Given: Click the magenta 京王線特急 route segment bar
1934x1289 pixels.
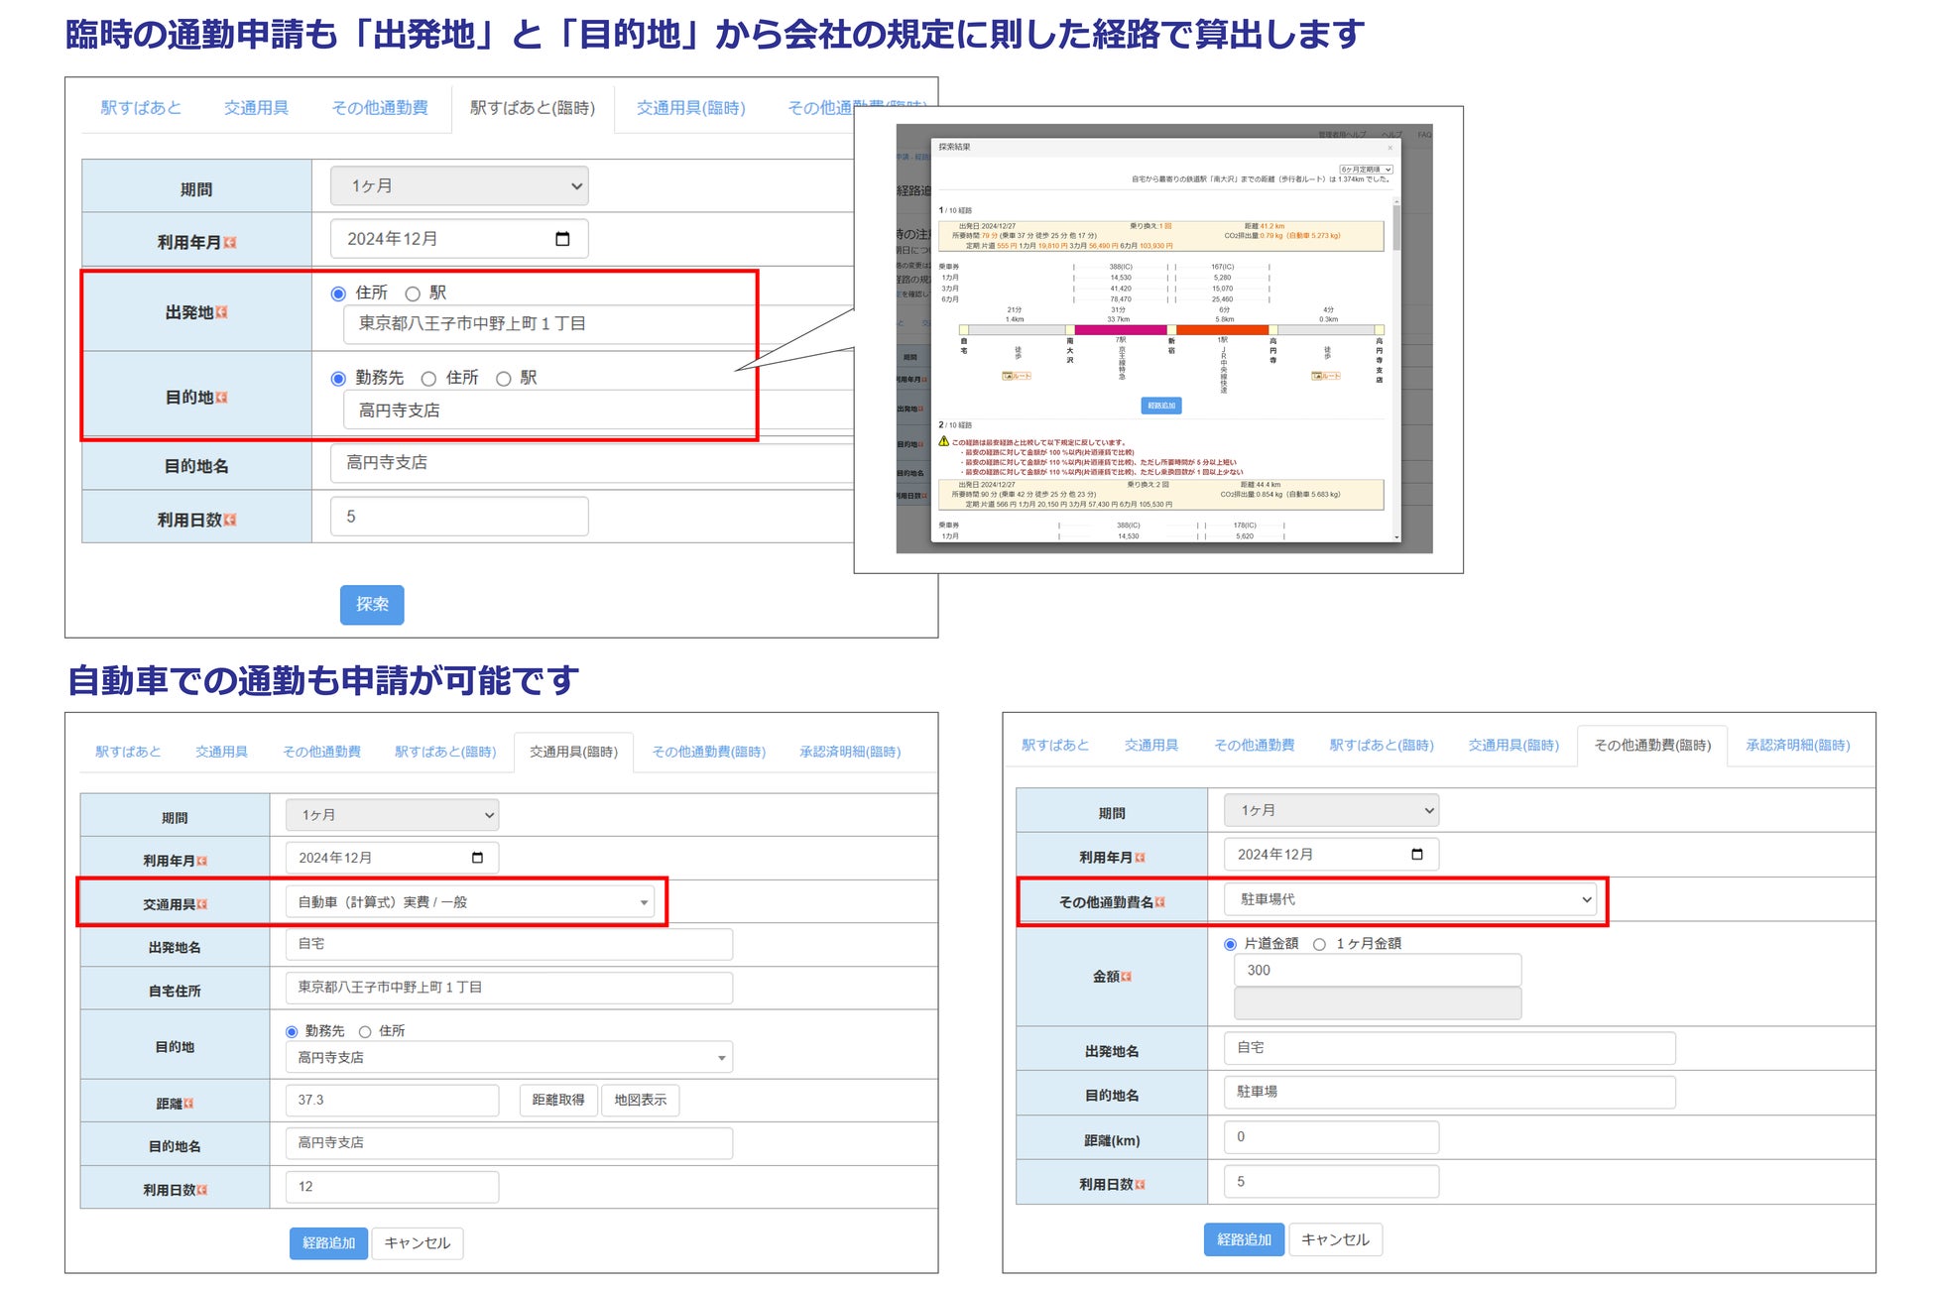Looking at the screenshot, I should coord(1120,330).
